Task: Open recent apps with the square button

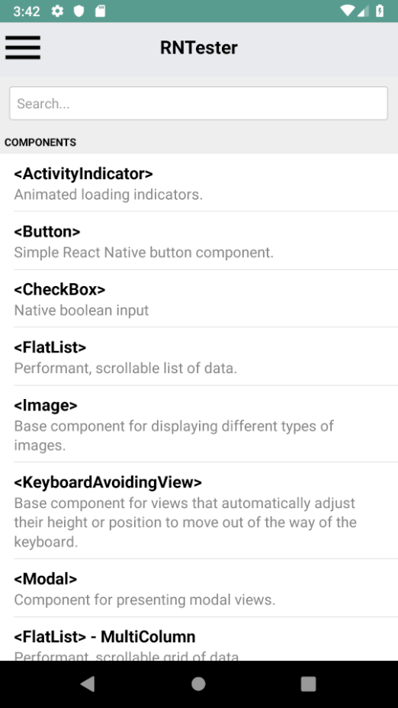Action: point(309,684)
